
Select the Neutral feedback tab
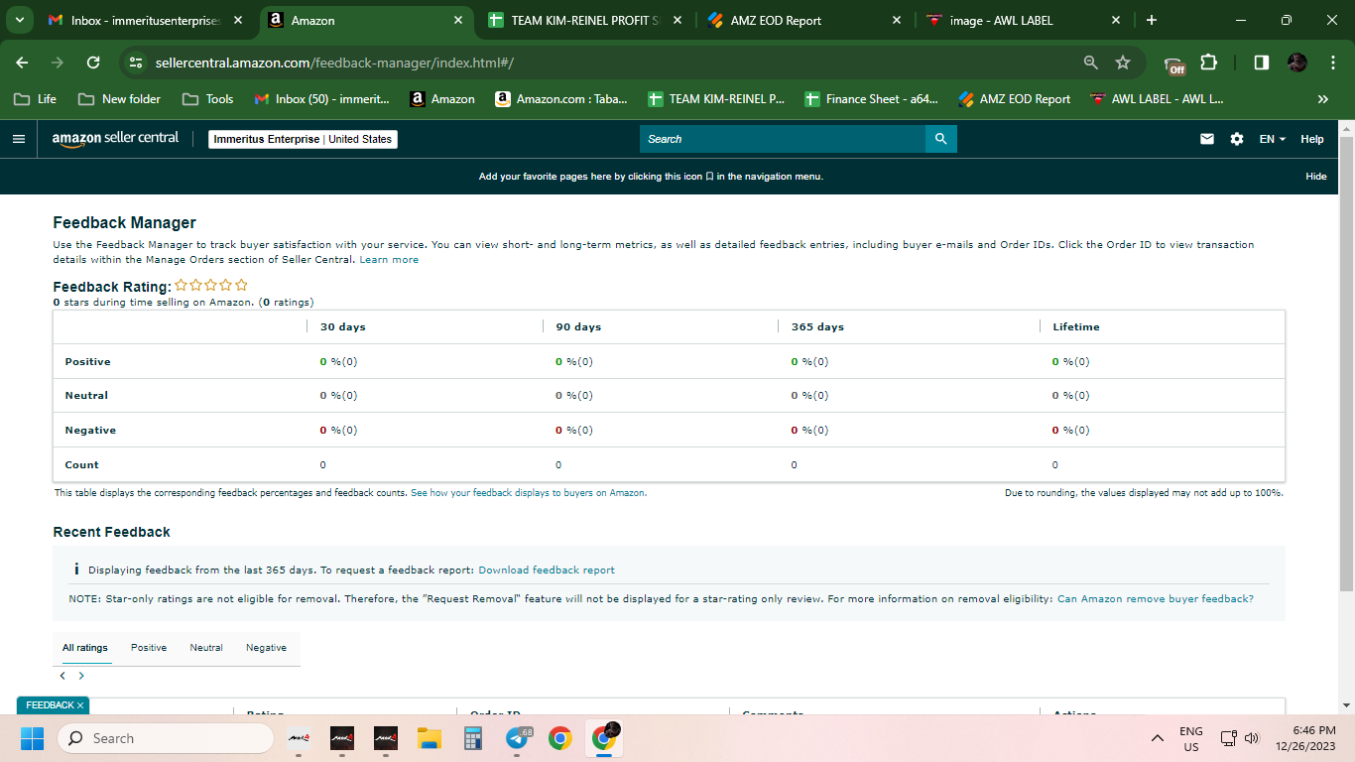(206, 648)
